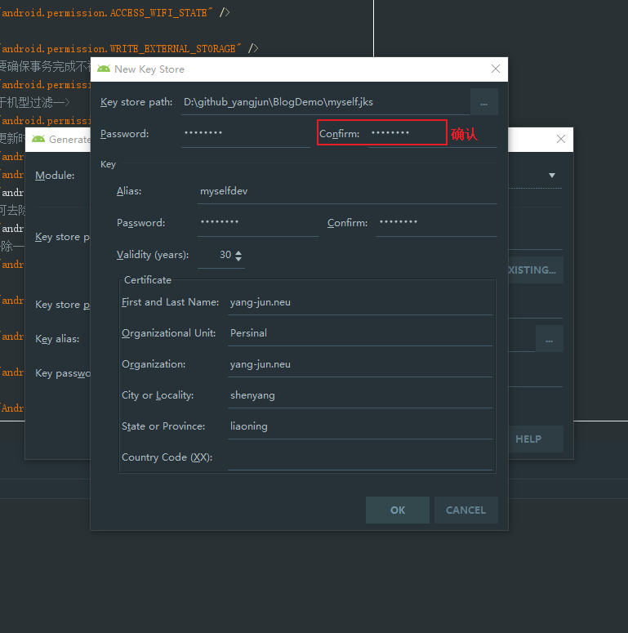Click the EXISTING... button behind dialog
Screen dimensions: 628x633
[535, 270]
